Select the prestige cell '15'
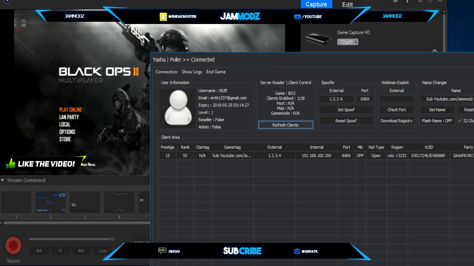 pos(167,156)
